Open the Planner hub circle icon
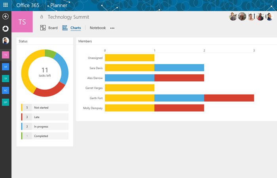 click(6, 28)
